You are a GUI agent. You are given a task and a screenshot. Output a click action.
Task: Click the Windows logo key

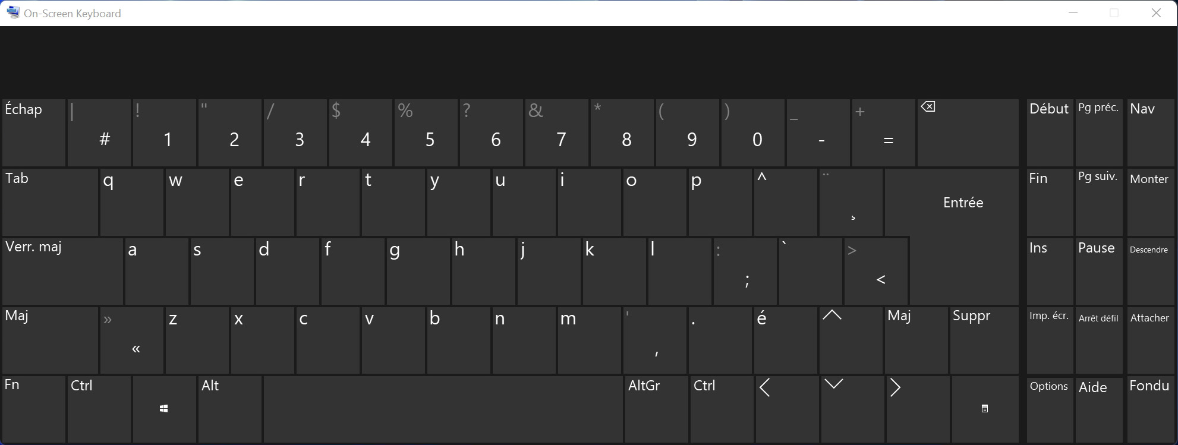click(163, 409)
